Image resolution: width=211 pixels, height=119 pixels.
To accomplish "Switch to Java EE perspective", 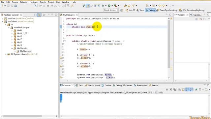I will [x=130, y=10].
